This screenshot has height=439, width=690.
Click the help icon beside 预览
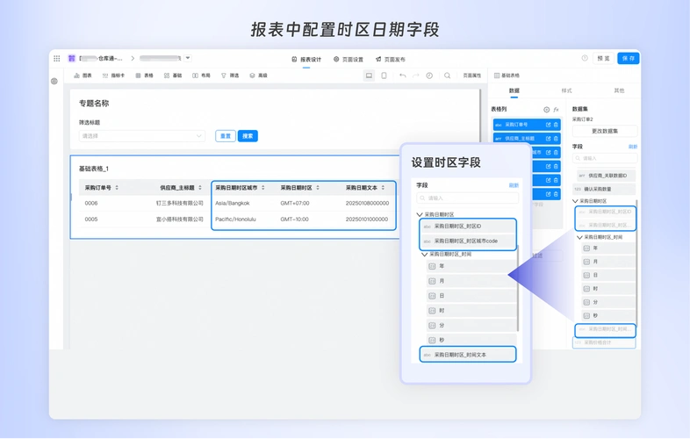[x=585, y=58]
